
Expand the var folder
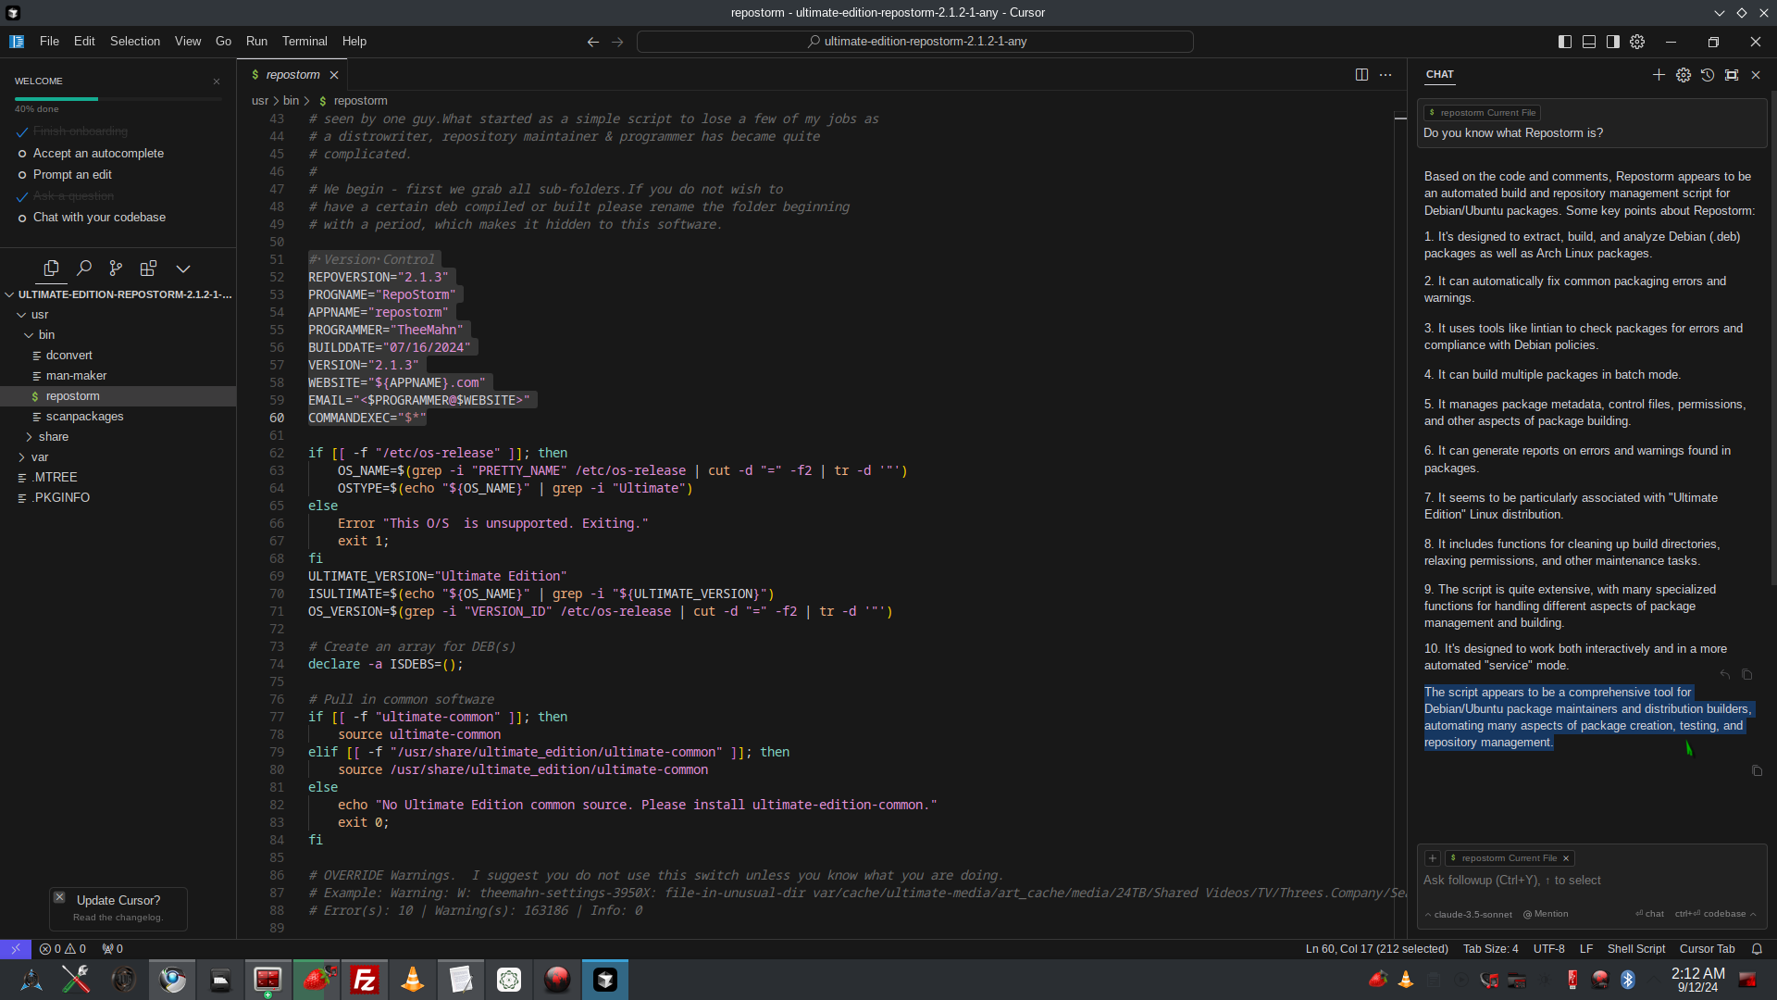tap(118, 457)
